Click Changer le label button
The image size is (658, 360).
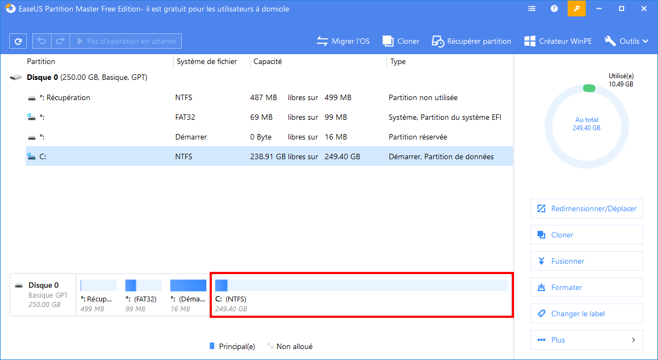[587, 313]
